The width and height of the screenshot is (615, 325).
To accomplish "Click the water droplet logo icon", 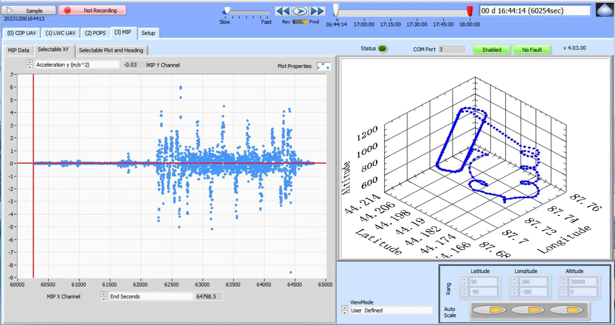I will tap(604, 10).
